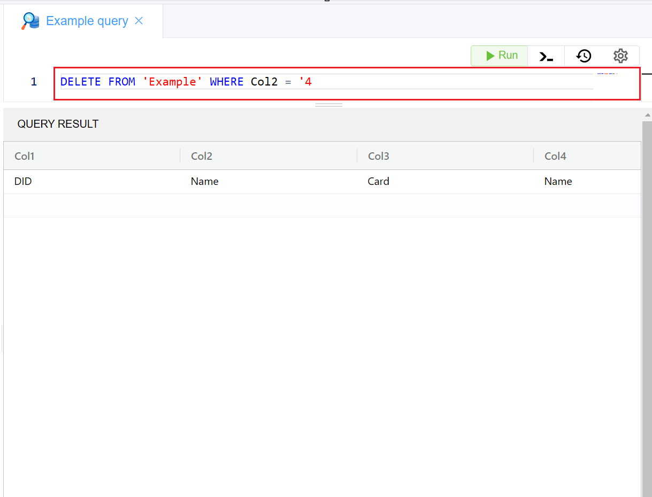Screen dimensions: 652x497
Task: Sort by the Col1 column header
Action: click(25, 156)
